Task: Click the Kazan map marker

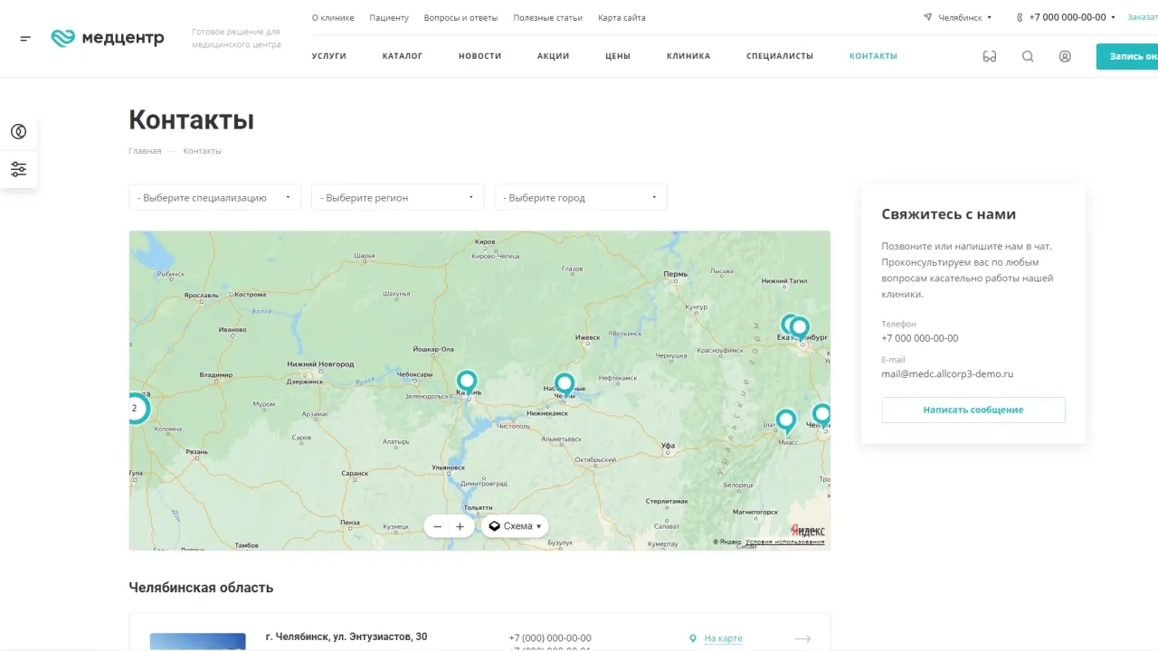Action: click(x=466, y=384)
